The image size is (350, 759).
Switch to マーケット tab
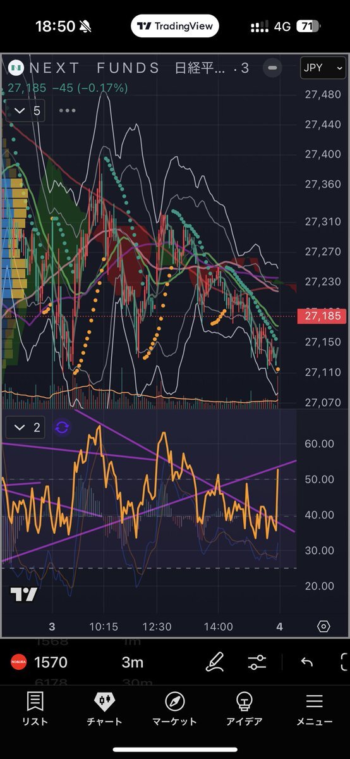point(175,709)
